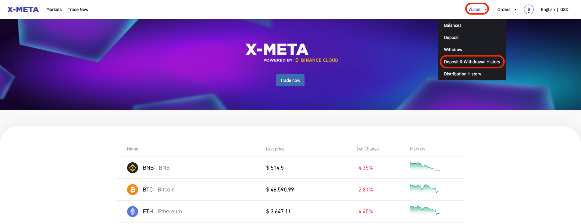This screenshot has width=581, height=224.
Task: Click the Ethereum coin icon
Action: pyautogui.click(x=133, y=211)
